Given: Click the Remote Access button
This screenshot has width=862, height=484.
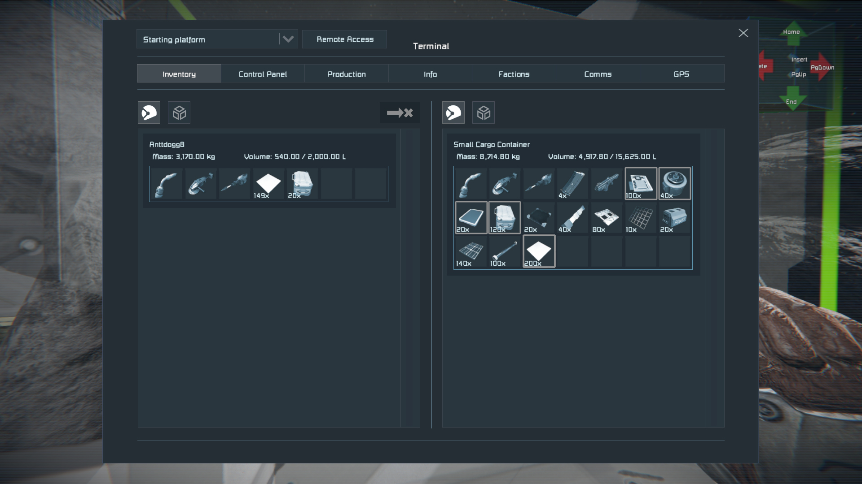Looking at the screenshot, I should click(345, 39).
